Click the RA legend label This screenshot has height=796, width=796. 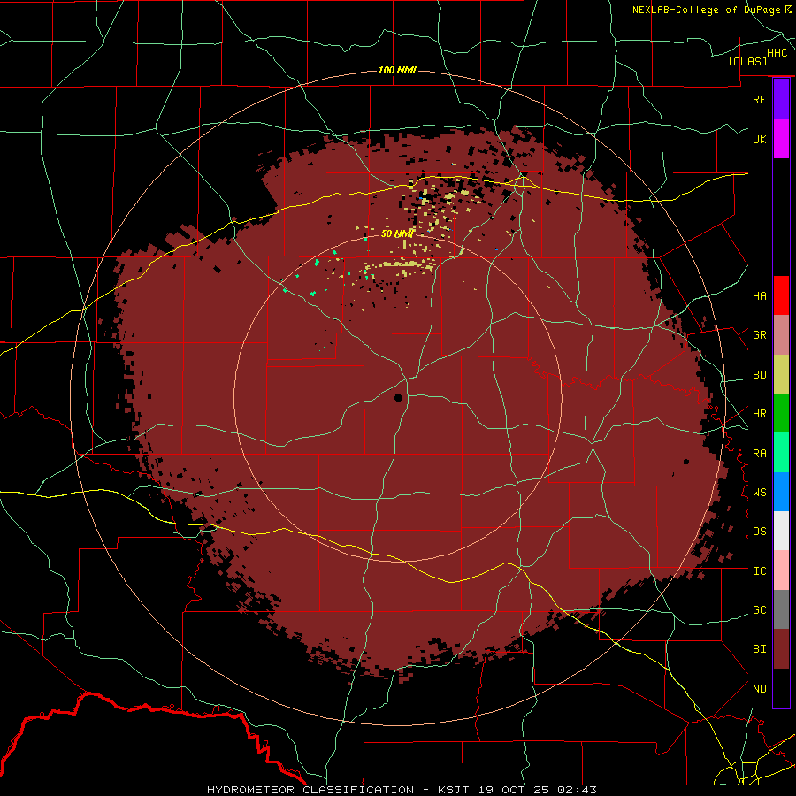coord(759,454)
